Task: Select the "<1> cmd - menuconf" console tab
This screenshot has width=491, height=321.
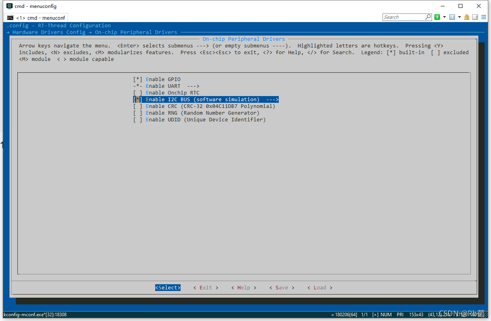Action: 36,18
